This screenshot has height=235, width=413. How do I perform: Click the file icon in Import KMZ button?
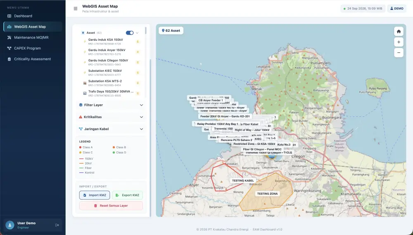(x=85, y=195)
